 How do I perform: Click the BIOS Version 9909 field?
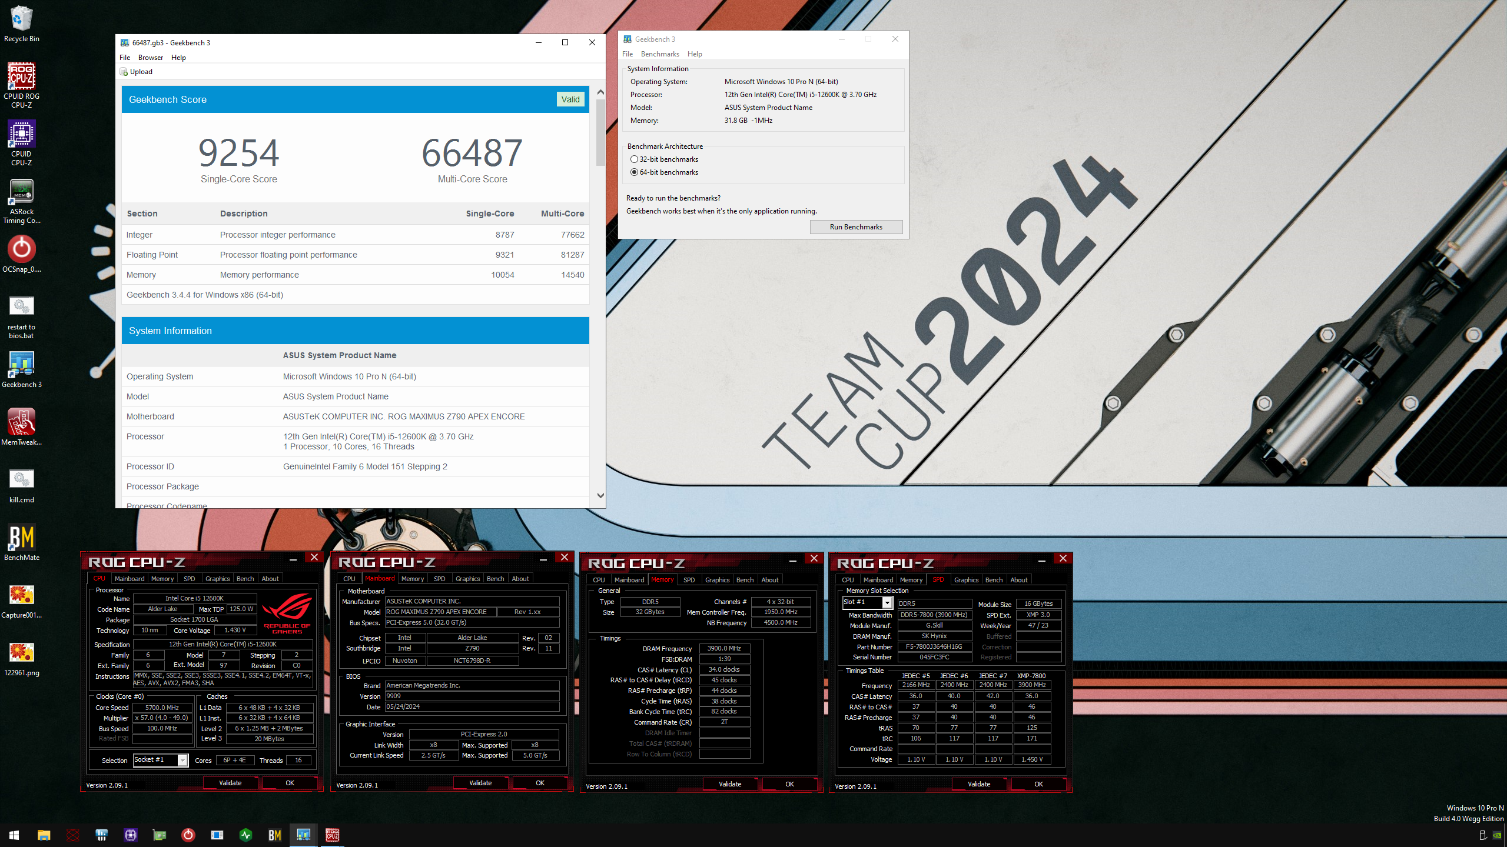coord(472,696)
